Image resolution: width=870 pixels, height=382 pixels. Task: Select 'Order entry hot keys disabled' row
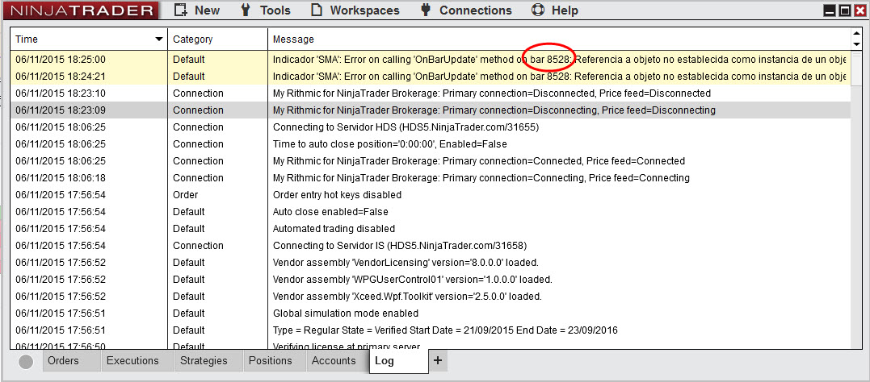[431, 195]
